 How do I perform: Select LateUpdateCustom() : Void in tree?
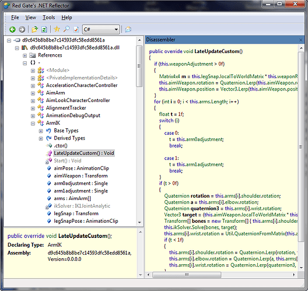pyautogui.click(x=84, y=153)
